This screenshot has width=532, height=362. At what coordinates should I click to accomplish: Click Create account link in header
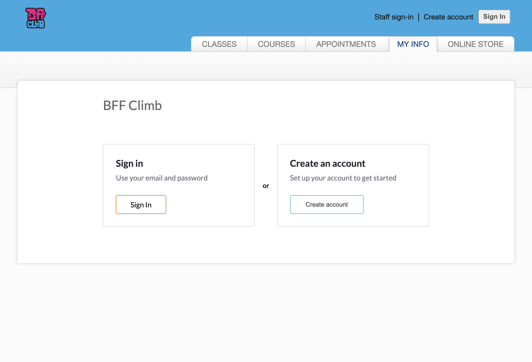coord(448,17)
